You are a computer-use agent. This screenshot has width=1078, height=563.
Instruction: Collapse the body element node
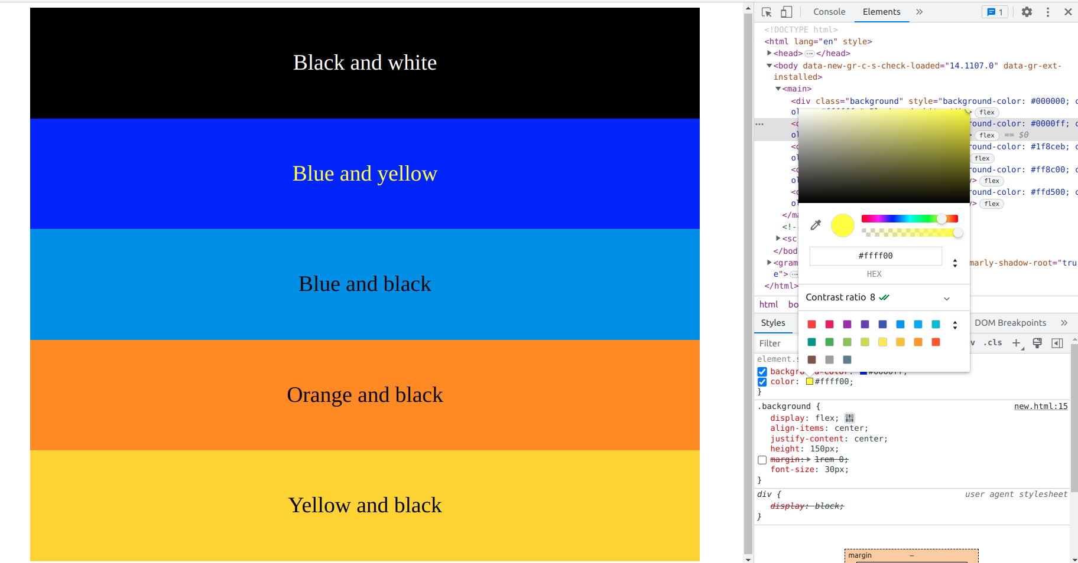(769, 66)
